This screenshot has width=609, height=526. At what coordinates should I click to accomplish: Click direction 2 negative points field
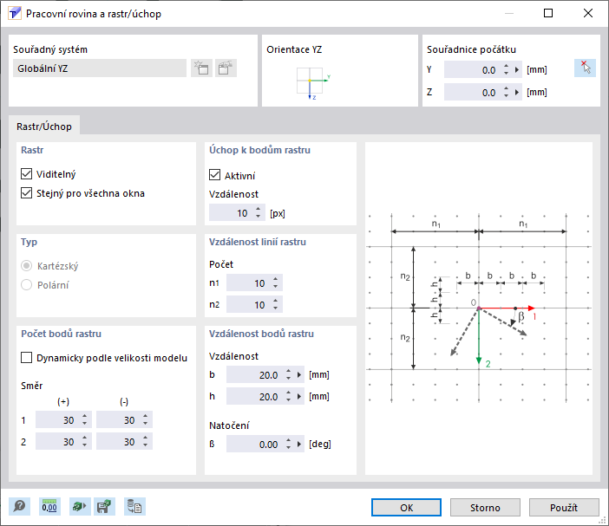click(x=119, y=442)
